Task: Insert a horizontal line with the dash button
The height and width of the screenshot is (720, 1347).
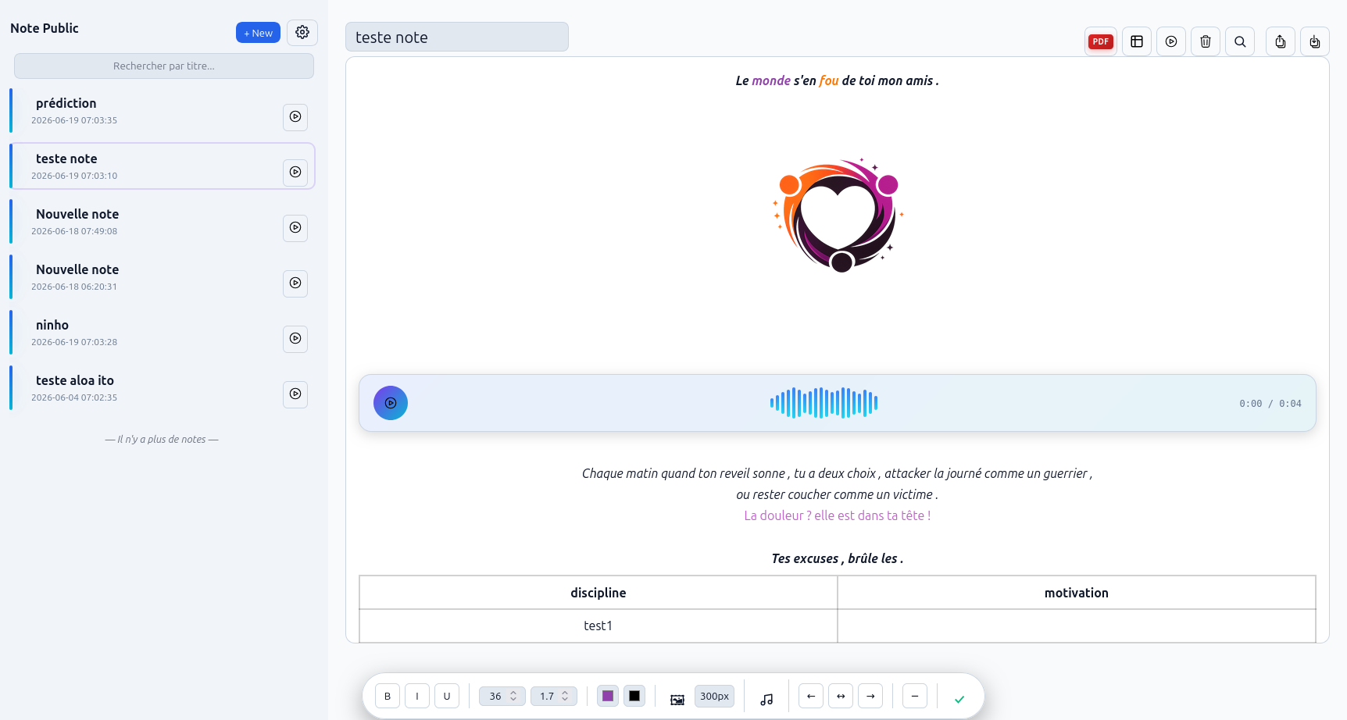Action: coord(915,696)
